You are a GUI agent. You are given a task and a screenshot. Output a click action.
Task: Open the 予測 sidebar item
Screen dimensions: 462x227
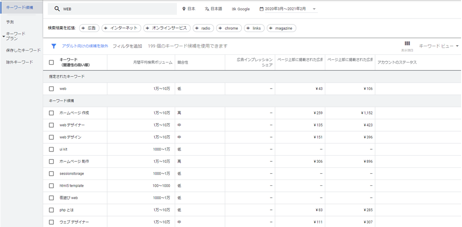(10, 22)
